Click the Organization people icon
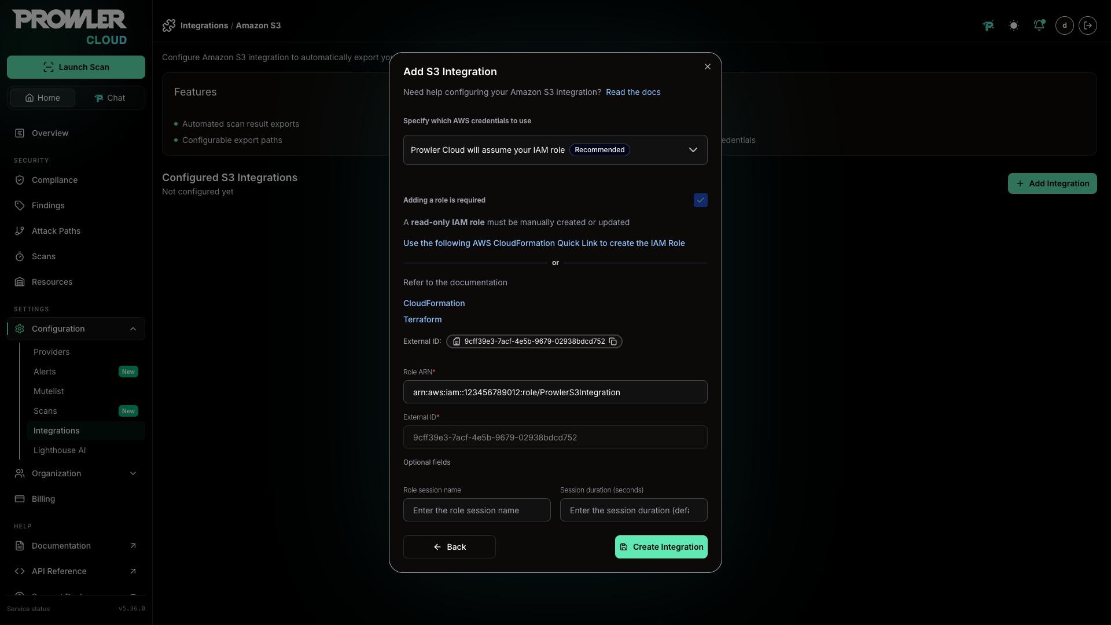This screenshot has height=625, width=1111. tap(20, 473)
